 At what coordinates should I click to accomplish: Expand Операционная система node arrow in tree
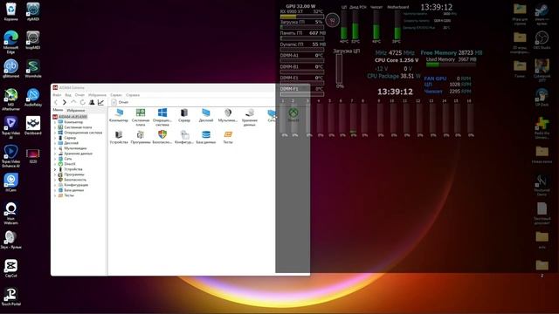(x=55, y=133)
